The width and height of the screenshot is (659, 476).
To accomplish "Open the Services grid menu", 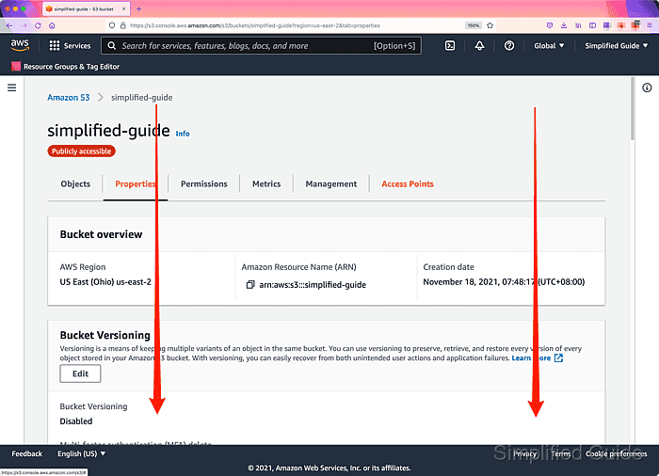I will tap(70, 46).
